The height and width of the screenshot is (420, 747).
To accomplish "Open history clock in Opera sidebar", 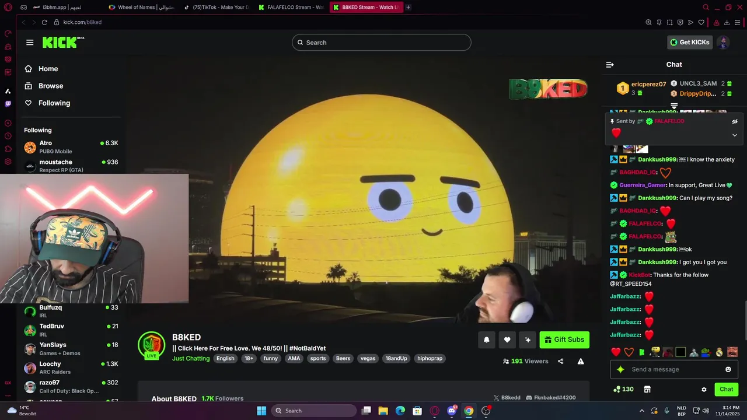I will tap(8, 136).
